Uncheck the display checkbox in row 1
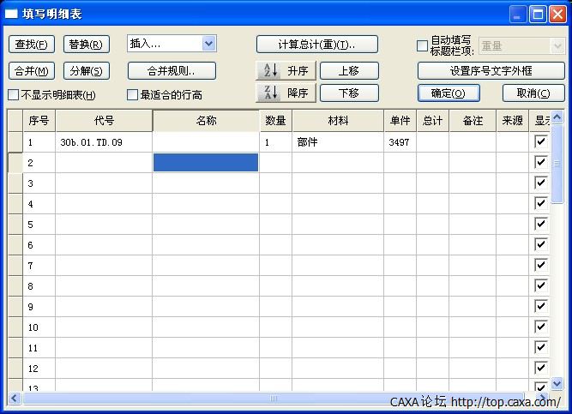The width and height of the screenshot is (572, 414). point(540,141)
